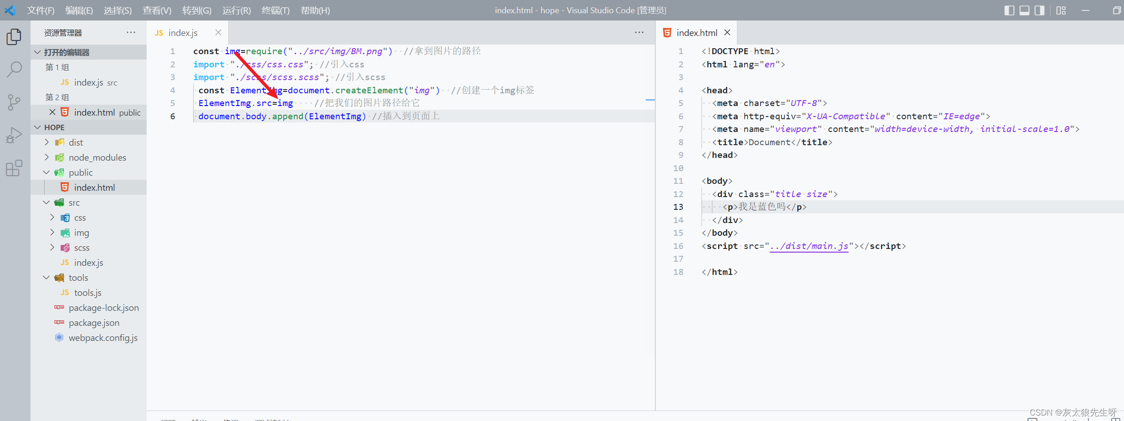The height and width of the screenshot is (421, 1124).
Task: Open the 帮助(H) menu
Action: (315, 10)
